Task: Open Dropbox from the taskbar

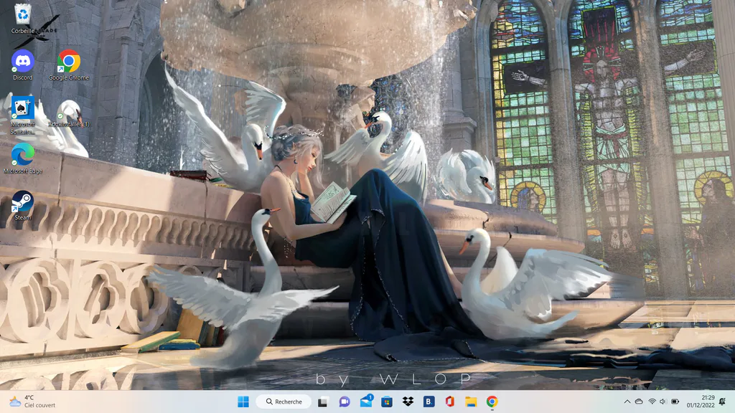Action: pyautogui.click(x=408, y=402)
